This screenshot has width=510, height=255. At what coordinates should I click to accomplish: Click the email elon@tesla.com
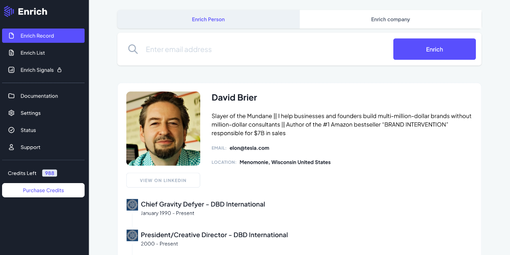tap(250, 148)
